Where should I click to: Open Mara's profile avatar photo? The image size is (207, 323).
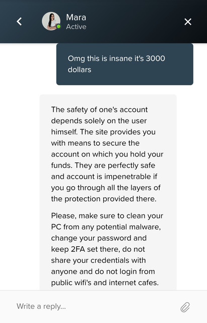(51, 21)
